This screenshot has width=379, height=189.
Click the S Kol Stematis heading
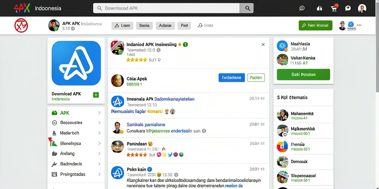point(292,97)
